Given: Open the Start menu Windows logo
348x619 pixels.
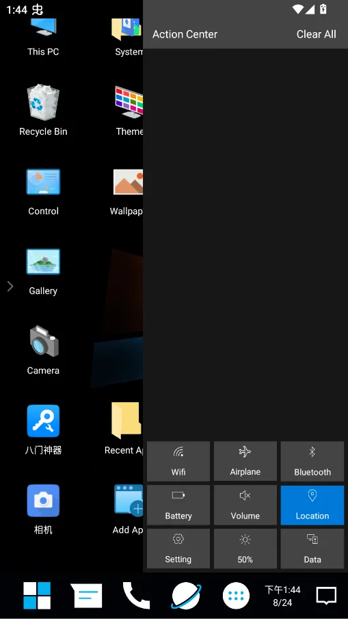Looking at the screenshot, I should [37, 596].
